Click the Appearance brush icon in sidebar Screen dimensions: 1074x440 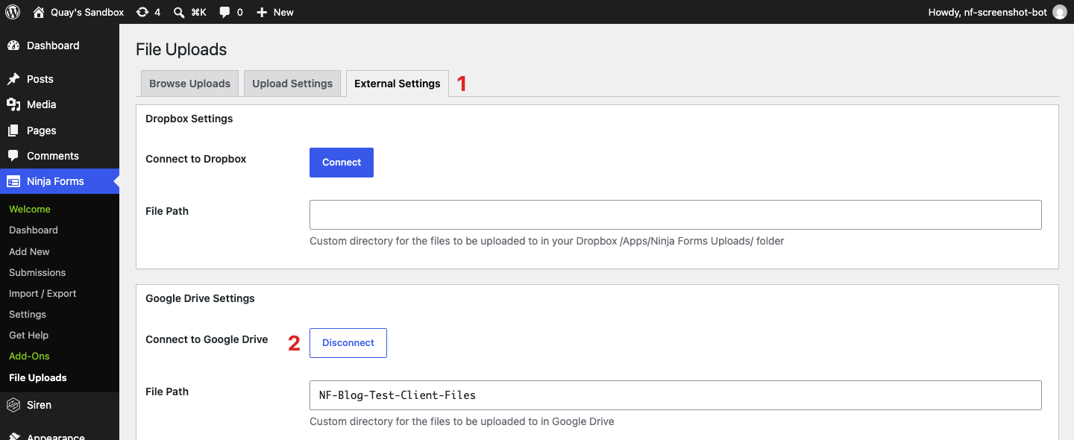click(13, 436)
